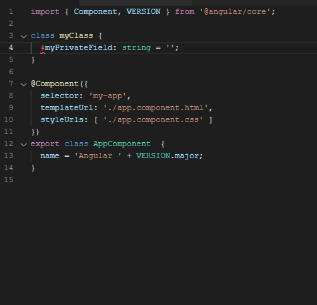
Task: Collapse the AppComponent class fold chevron
Action: [23, 144]
